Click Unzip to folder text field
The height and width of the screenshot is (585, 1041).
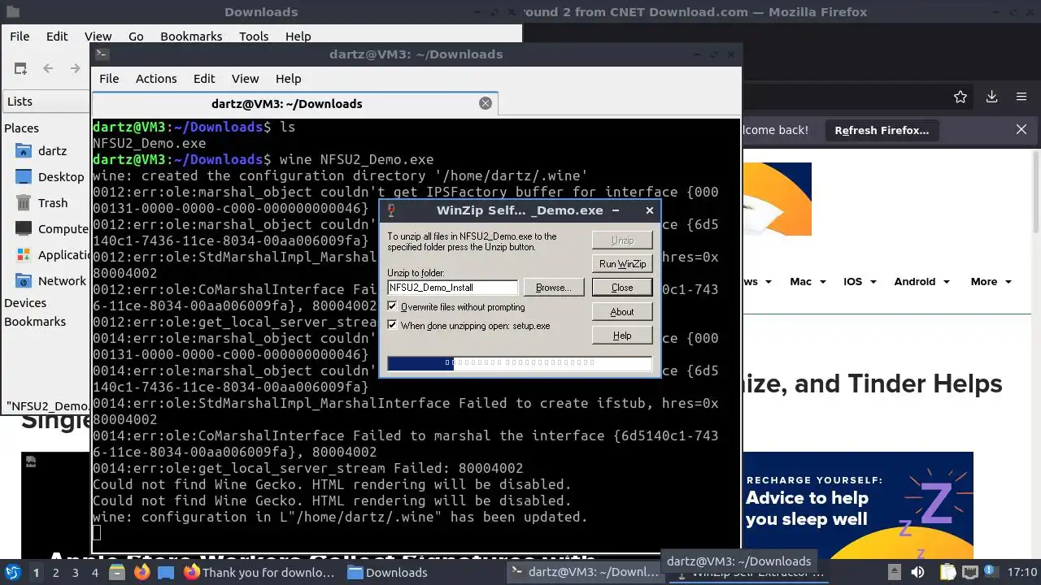tap(453, 288)
